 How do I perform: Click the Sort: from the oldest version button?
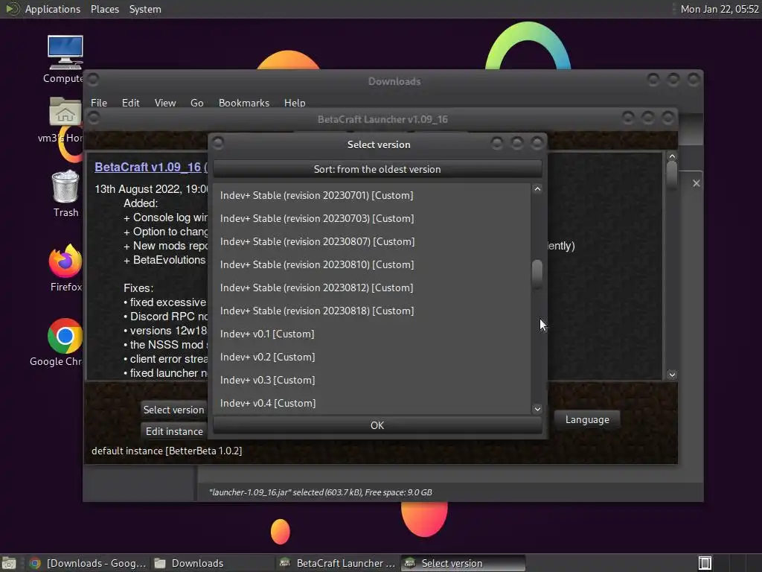(377, 169)
